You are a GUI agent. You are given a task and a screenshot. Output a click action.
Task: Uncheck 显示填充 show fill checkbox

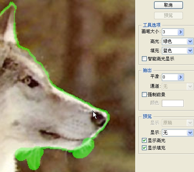(x=144, y=148)
